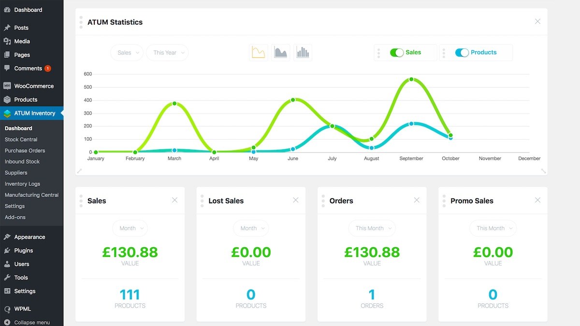The height and width of the screenshot is (326, 580).
Task: Click the Comments notification badge
Action: pyautogui.click(x=48, y=69)
